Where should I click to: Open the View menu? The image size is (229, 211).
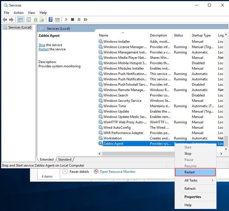pos(31,13)
